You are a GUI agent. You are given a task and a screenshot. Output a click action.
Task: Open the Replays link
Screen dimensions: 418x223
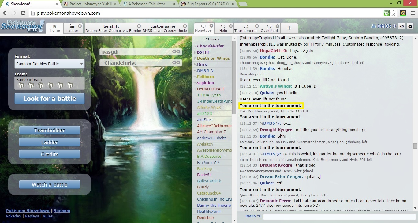32,216
